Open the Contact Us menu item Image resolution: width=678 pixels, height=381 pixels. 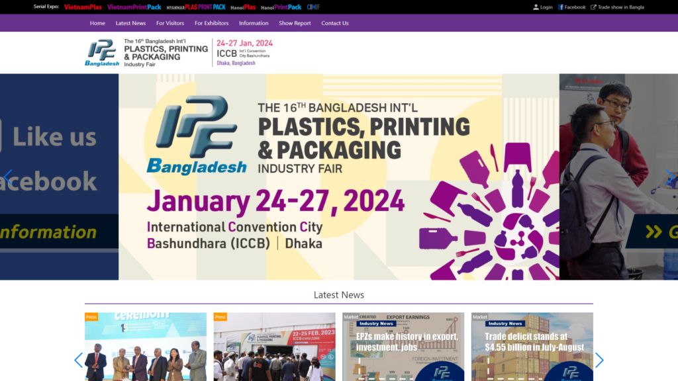[334, 23]
